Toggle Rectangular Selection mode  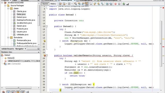[x=90, y=4]
